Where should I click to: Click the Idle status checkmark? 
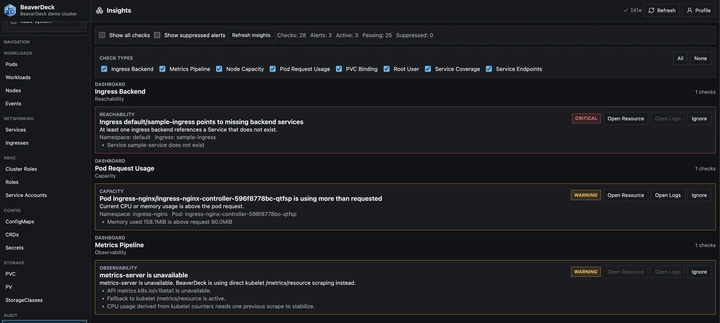[625, 10]
